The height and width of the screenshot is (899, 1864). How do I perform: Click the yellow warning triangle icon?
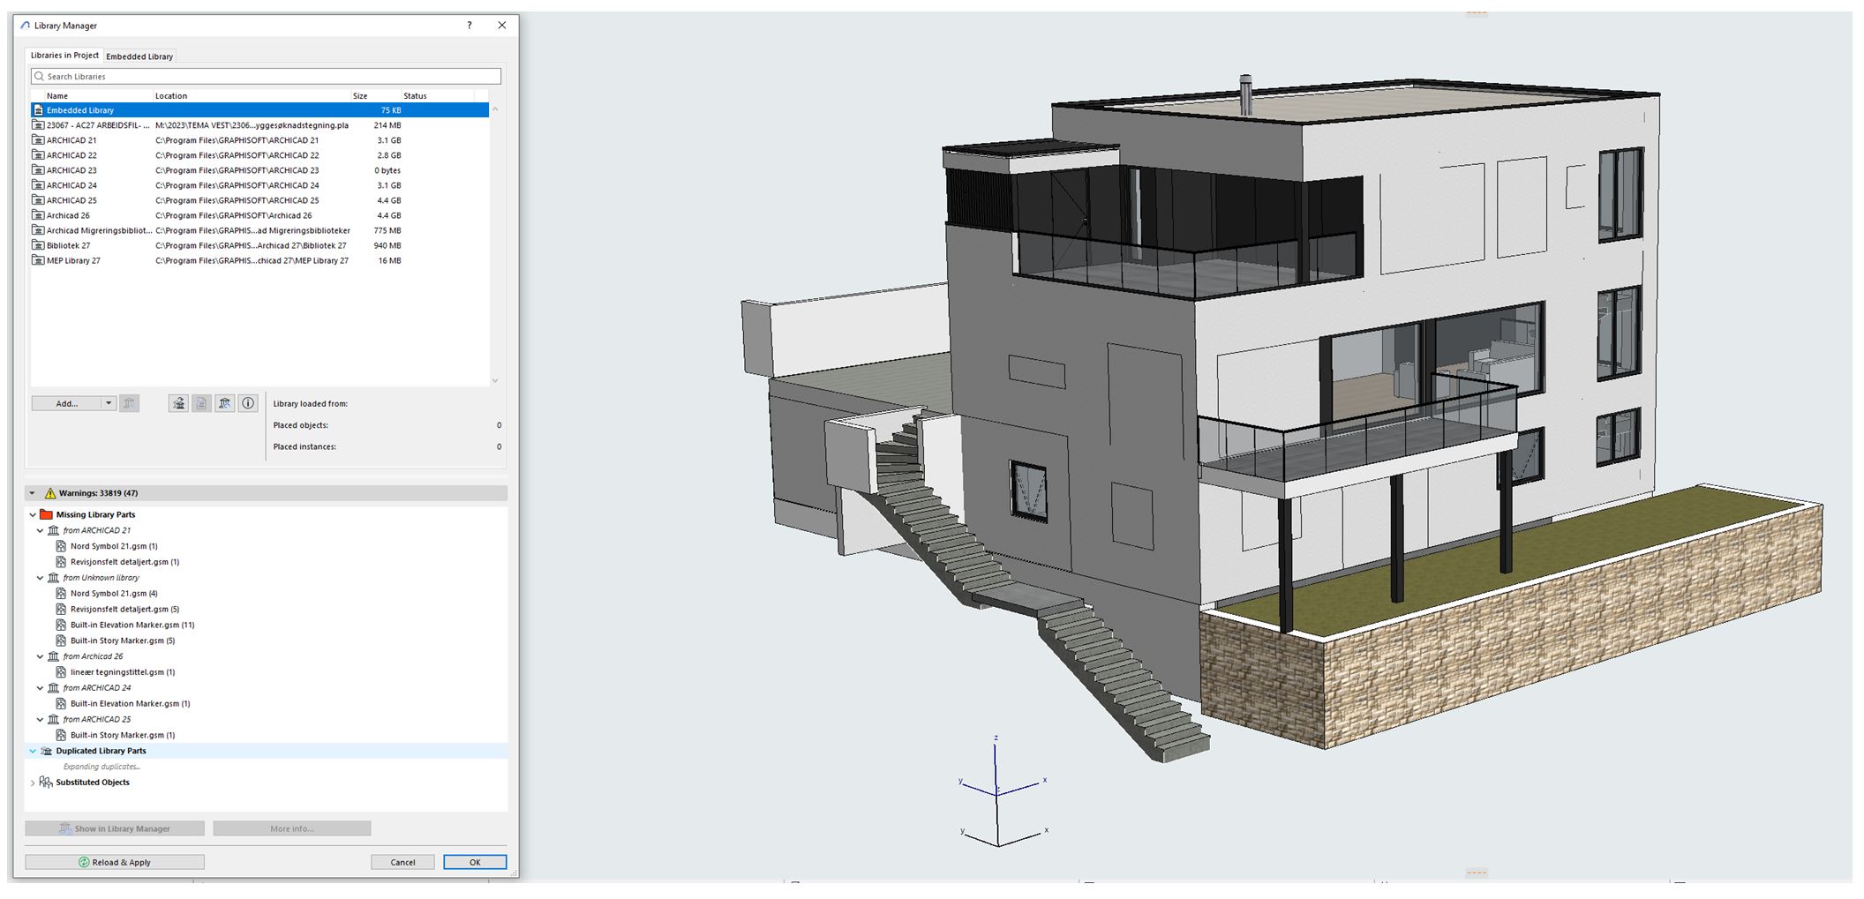tap(50, 493)
